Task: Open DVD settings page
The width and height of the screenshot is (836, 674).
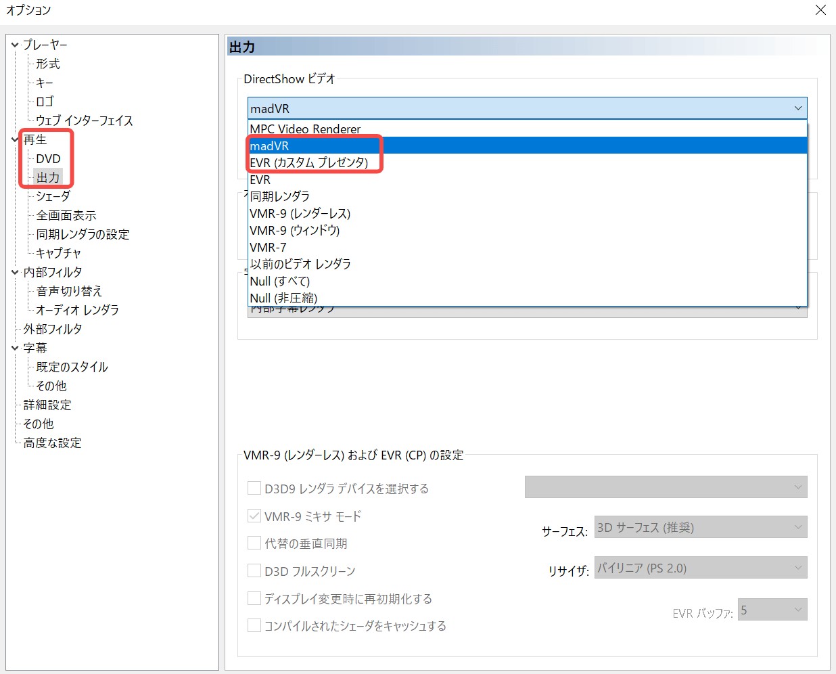Action: [x=48, y=158]
